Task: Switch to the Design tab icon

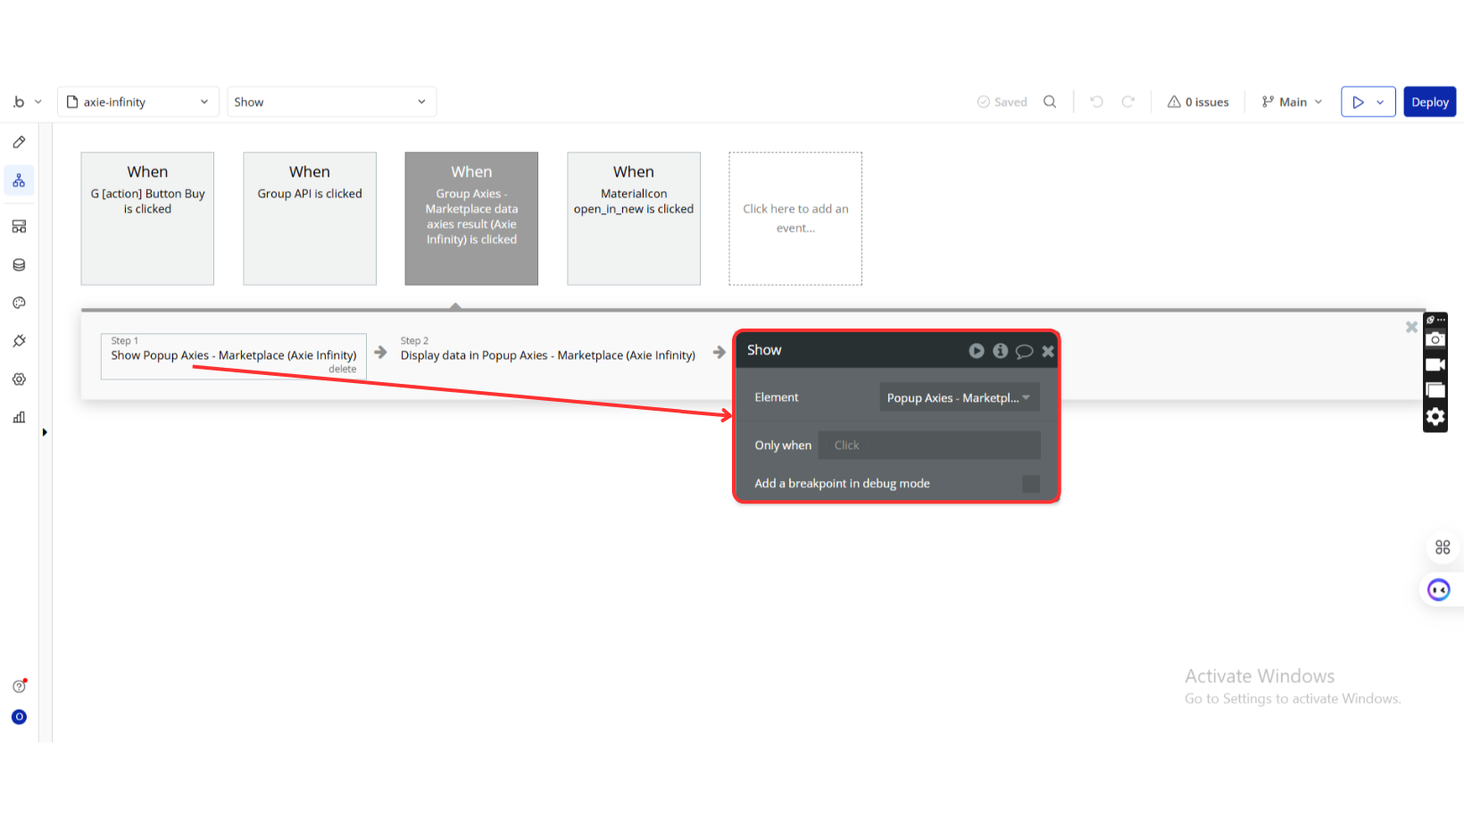Action: (19, 142)
